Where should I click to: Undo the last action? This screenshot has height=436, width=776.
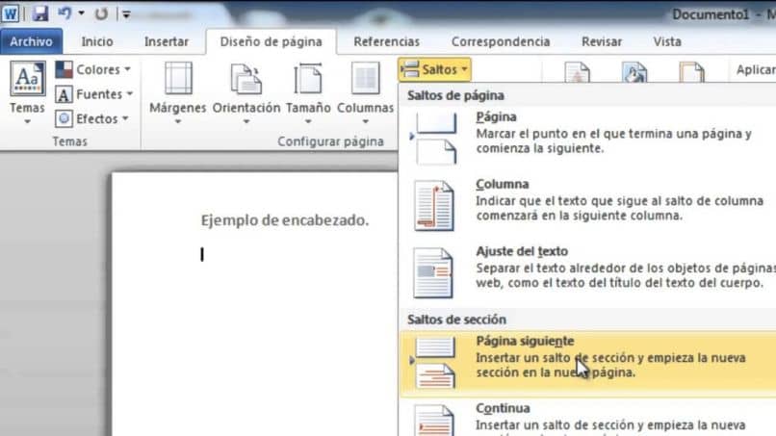(x=65, y=13)
